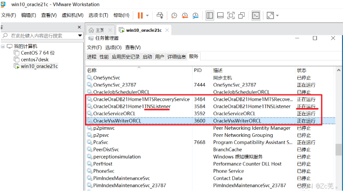Switch to Unity mode icon

pos(242,15)
